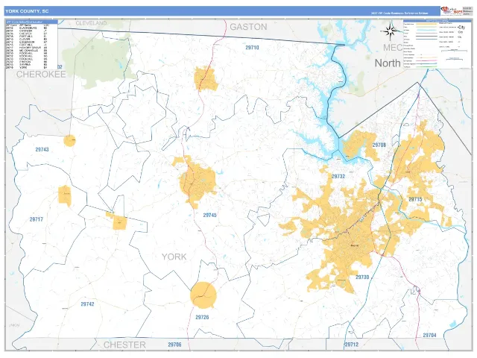Click the "YORK COUNTY, SC" title
The image size is (477, 358).
tap(27, 11)
